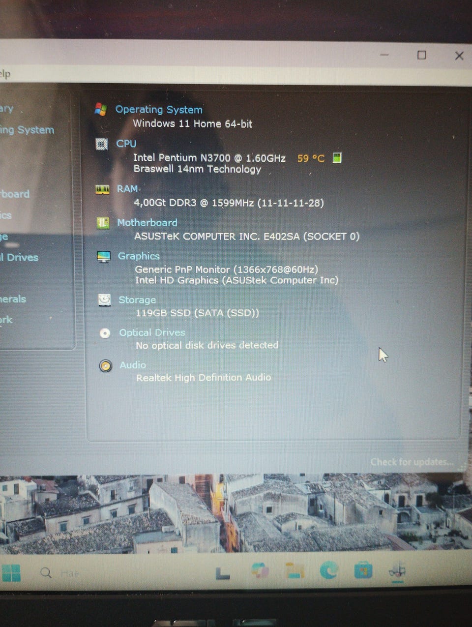
Task: Open the Optical Drives section heading
Action: (152, 333)
